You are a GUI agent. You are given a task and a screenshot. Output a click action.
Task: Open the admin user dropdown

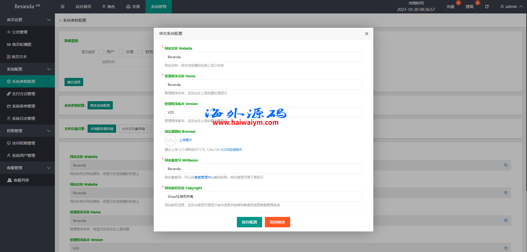(x=511, y=7)
